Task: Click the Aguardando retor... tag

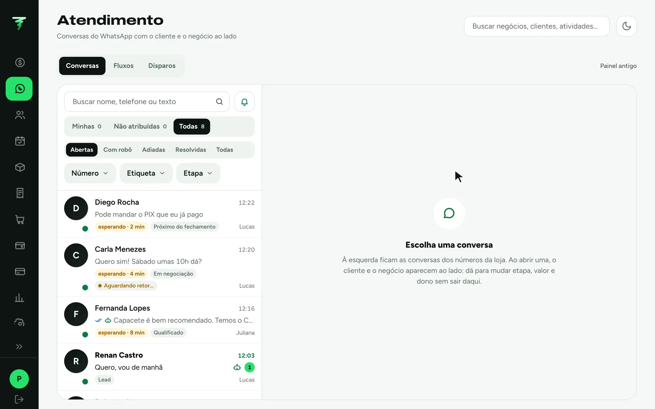Action: point(126,286)
